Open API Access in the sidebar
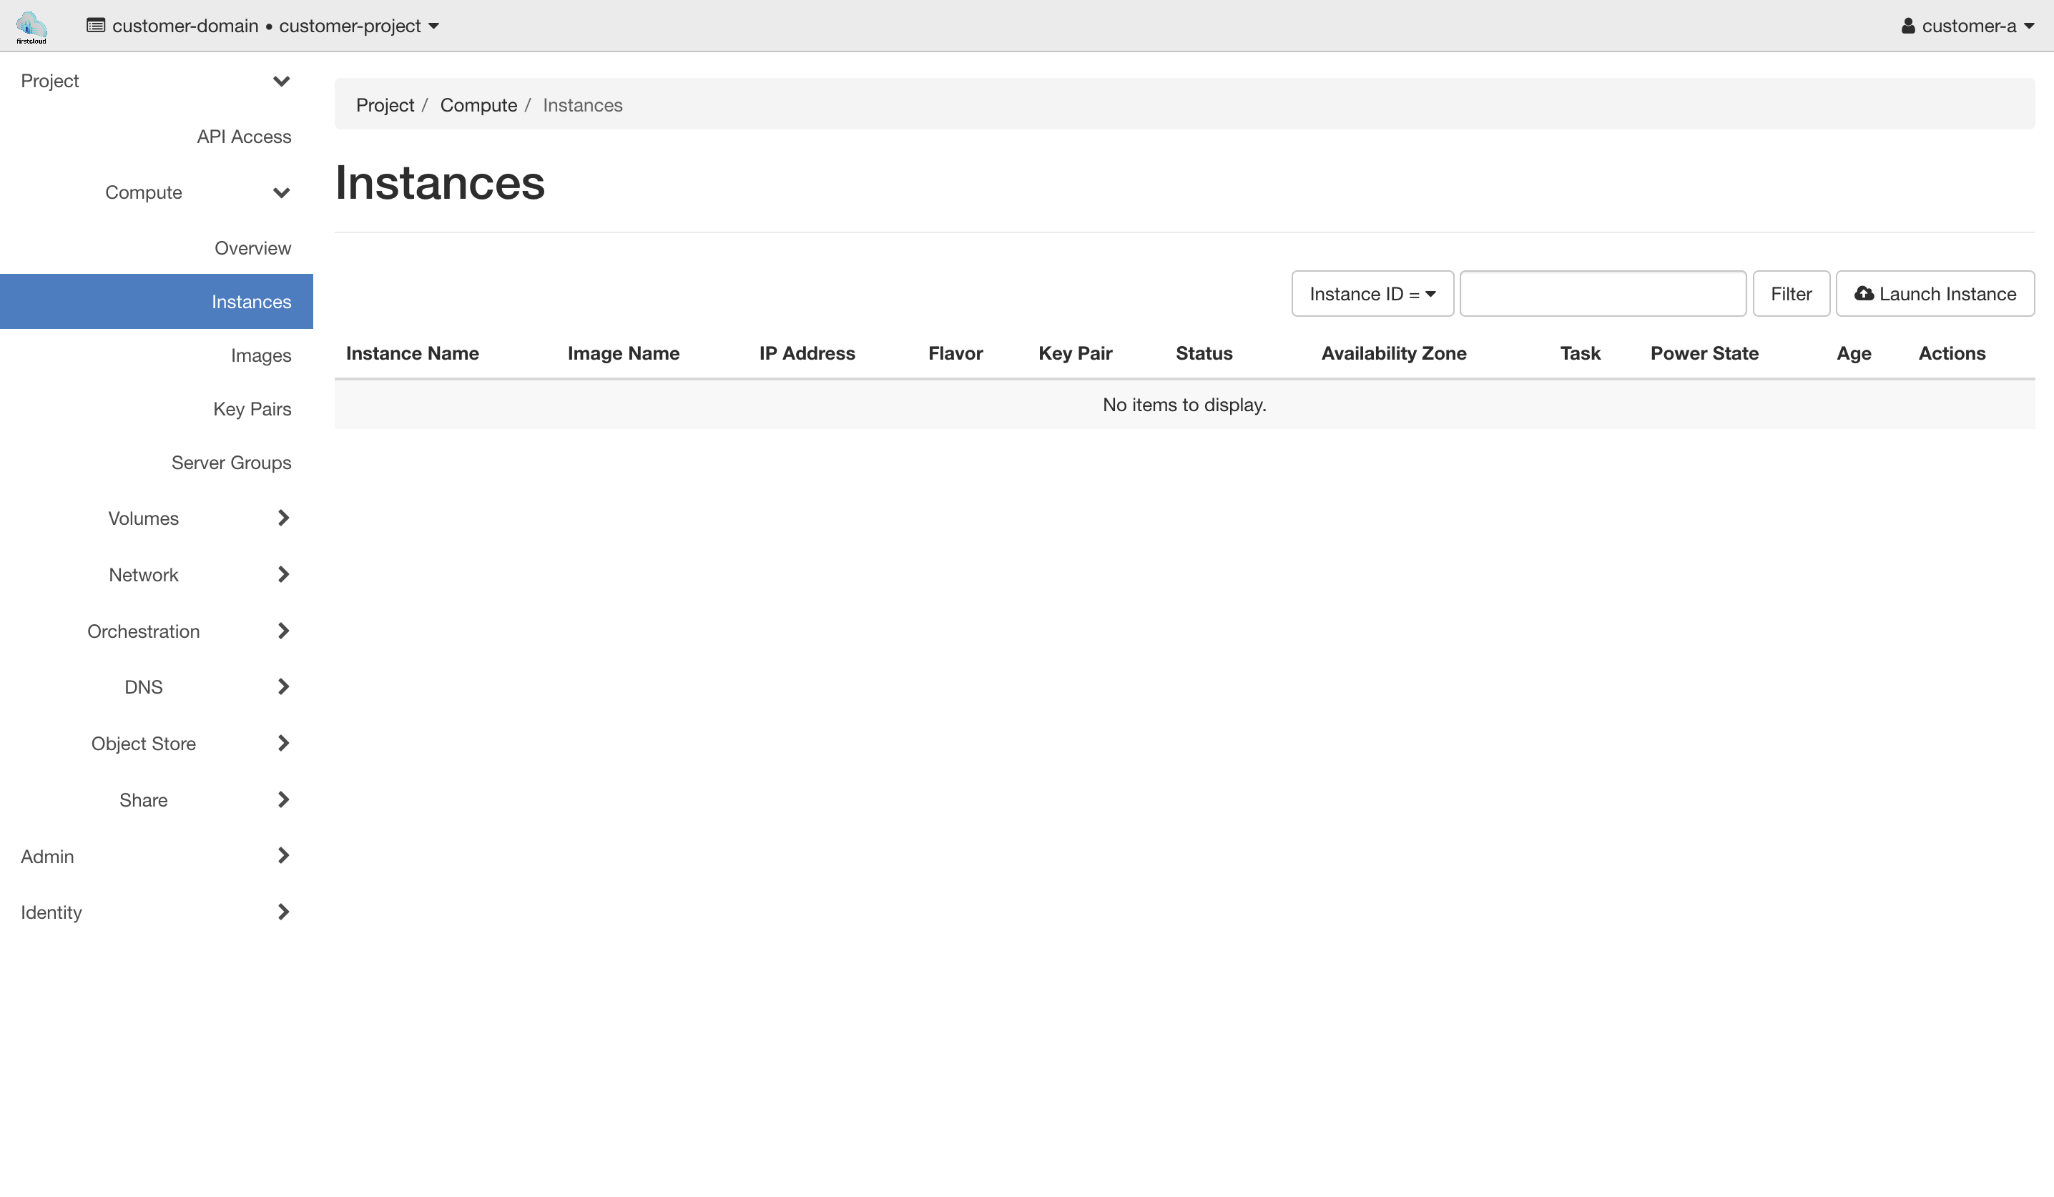 pos(244,136)
